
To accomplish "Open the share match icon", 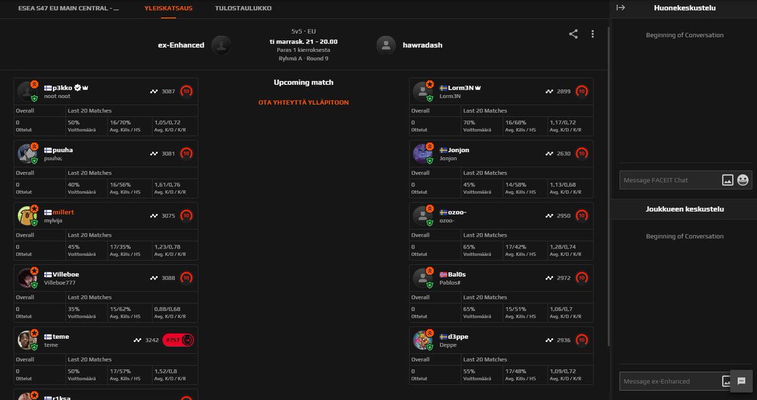I will pyautogui.click(x=573, y=34).
